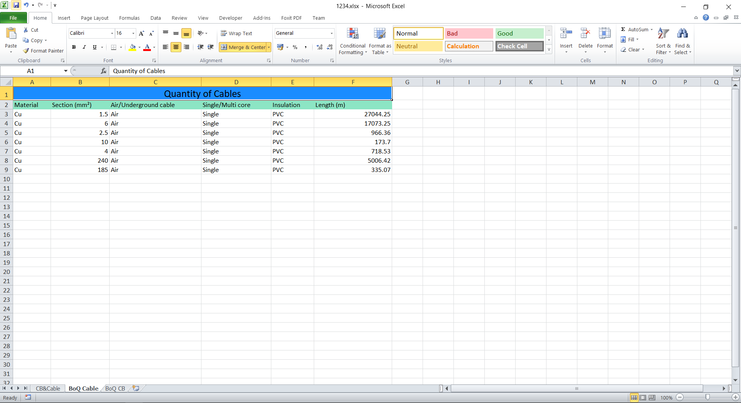Apply yellow Fill Color to cell
Screen dimensions: 741x403
(132, 47)
